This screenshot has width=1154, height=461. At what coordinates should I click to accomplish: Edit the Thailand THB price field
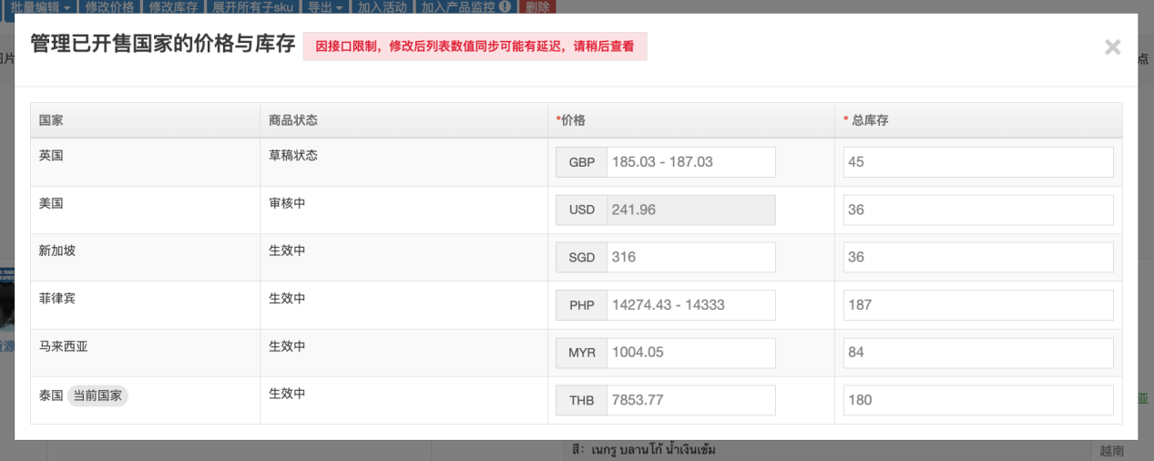point(690,400)
